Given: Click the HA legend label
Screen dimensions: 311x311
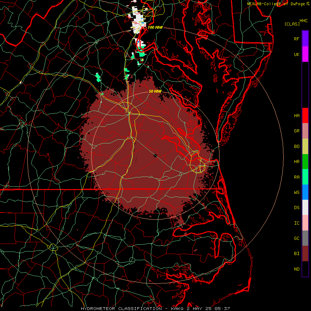Looking at the screenshot, I should pos(296,115).
